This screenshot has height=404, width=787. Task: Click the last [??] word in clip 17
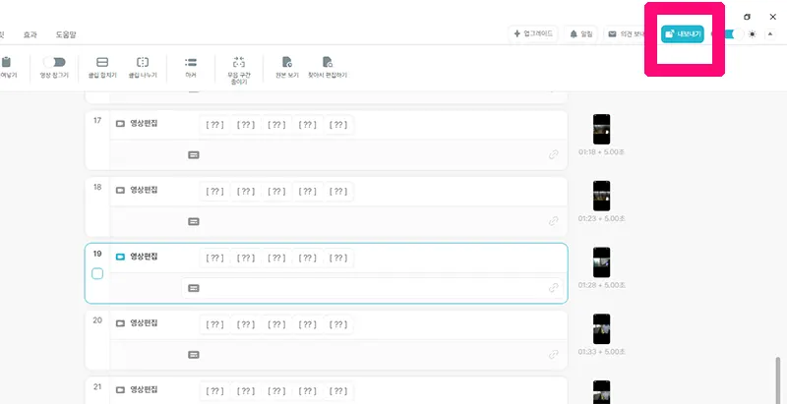pos(338,125)
